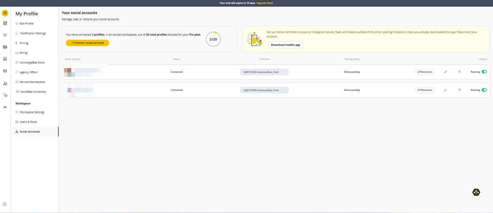Click the globe icon at sidebar bottom

pos(5,204)
